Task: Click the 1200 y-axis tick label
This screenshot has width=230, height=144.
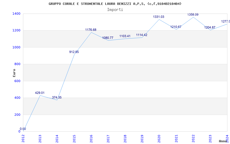Action: click(17, 31)
